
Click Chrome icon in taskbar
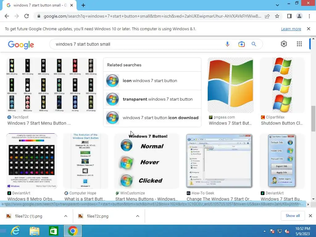click(73, 231)
